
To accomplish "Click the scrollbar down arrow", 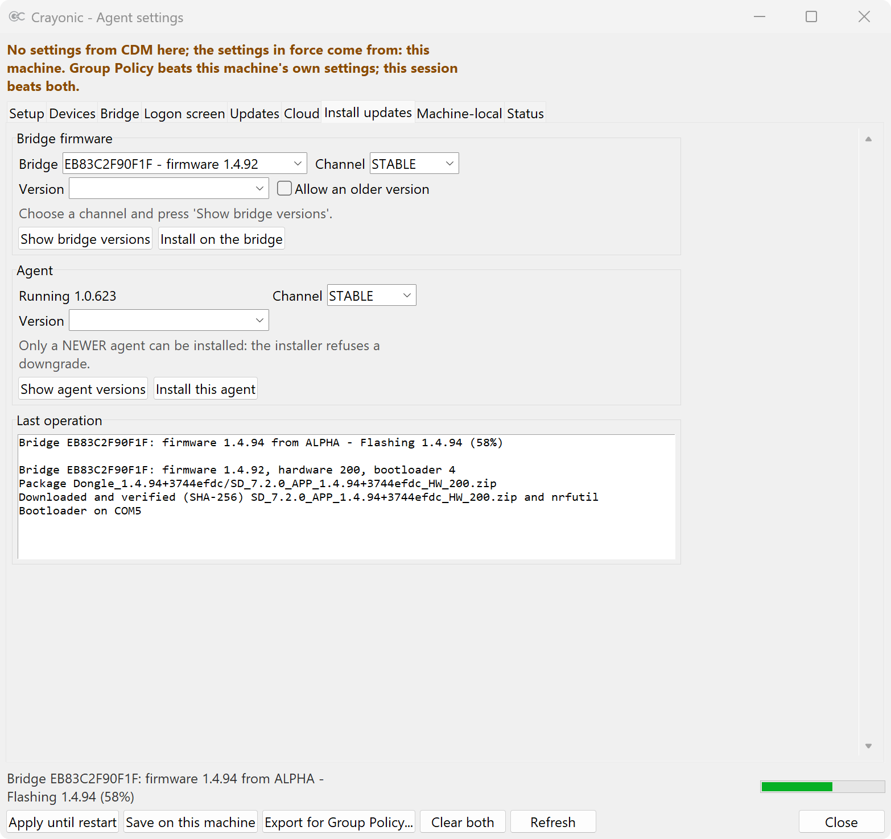I will [x=868, y=746].
